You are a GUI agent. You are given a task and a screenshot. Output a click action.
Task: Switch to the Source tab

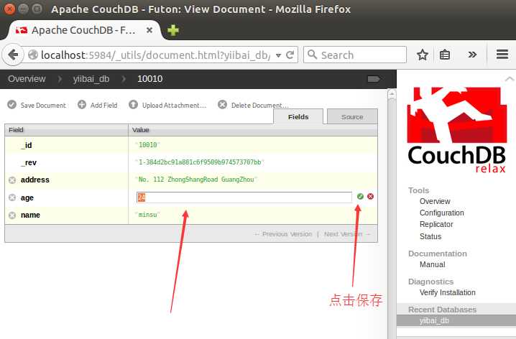tap(351, 116)
